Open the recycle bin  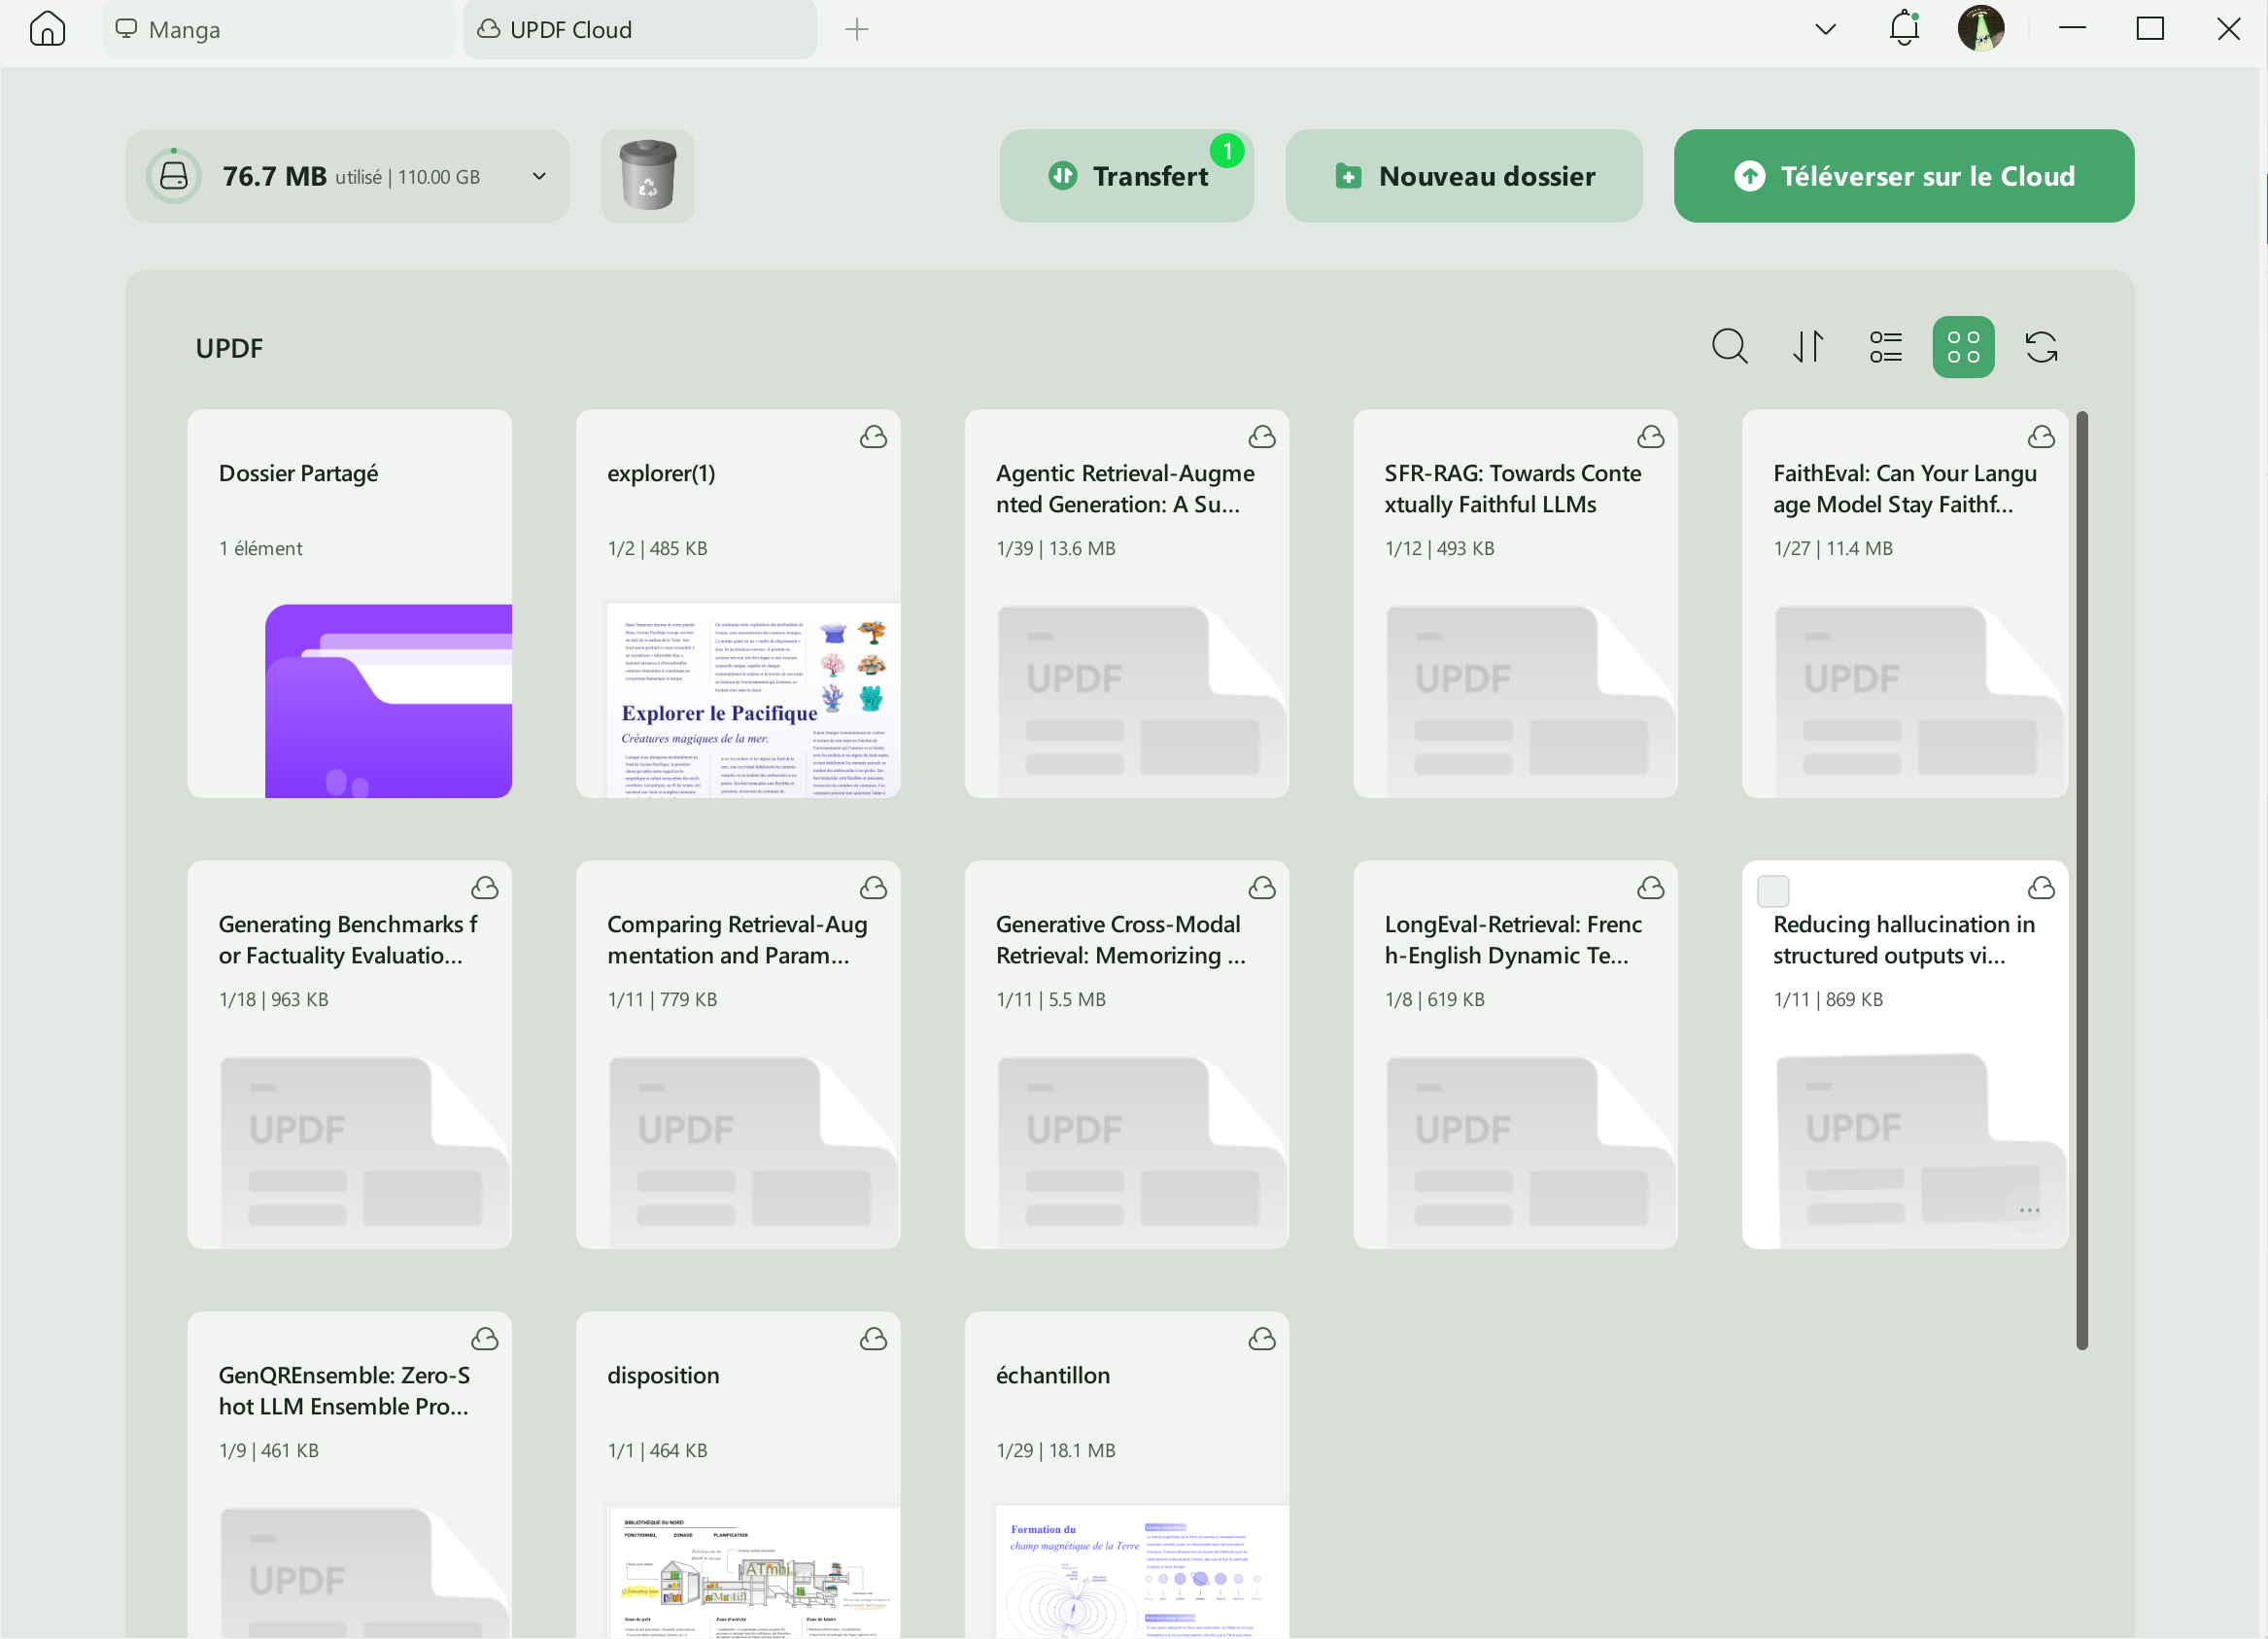pos(647,175)
